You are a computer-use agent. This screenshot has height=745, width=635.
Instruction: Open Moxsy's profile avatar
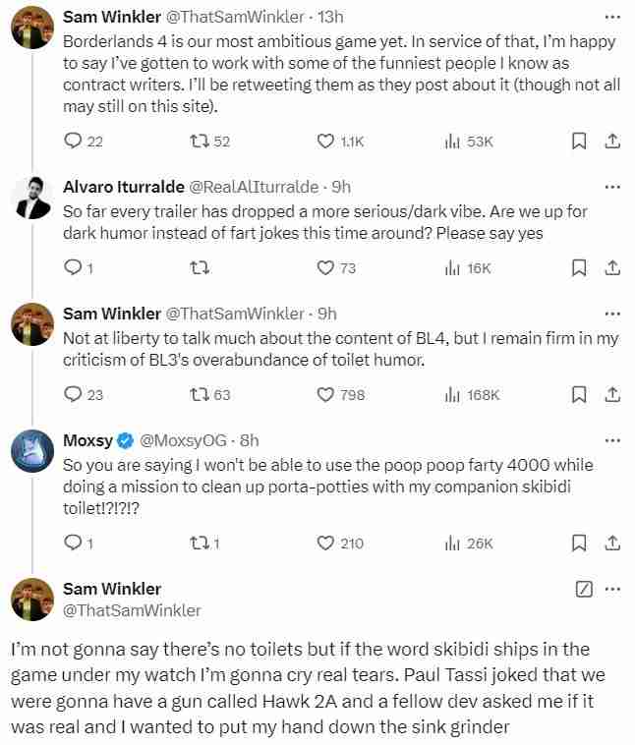pyautogui.click(x=32, y=452)
